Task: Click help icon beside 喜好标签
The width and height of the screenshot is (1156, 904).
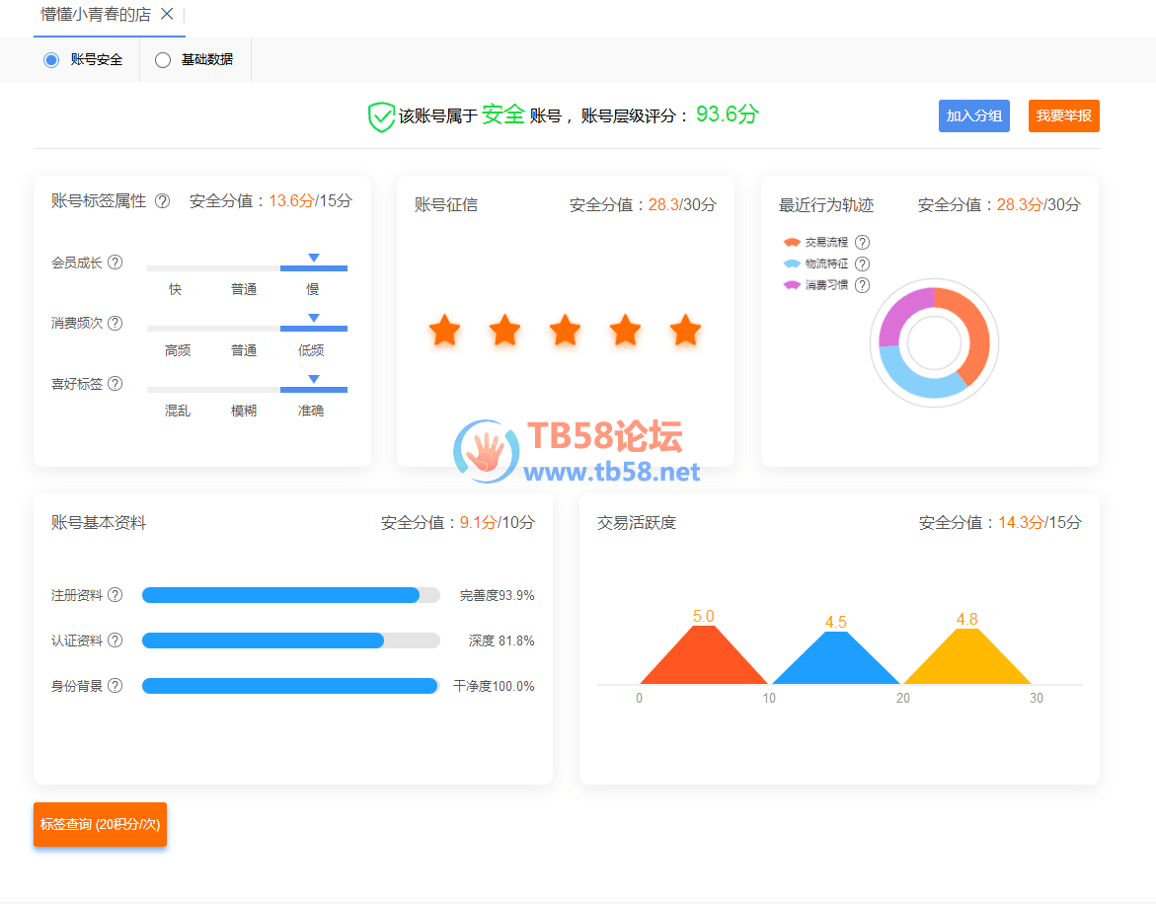Action: pos(116,384)
